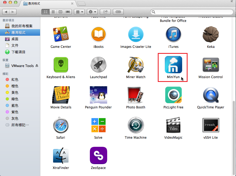This screenshot has width=236, height=176.
Task: Open the QuickTime Player icon
Action: (x=211, y=95)
